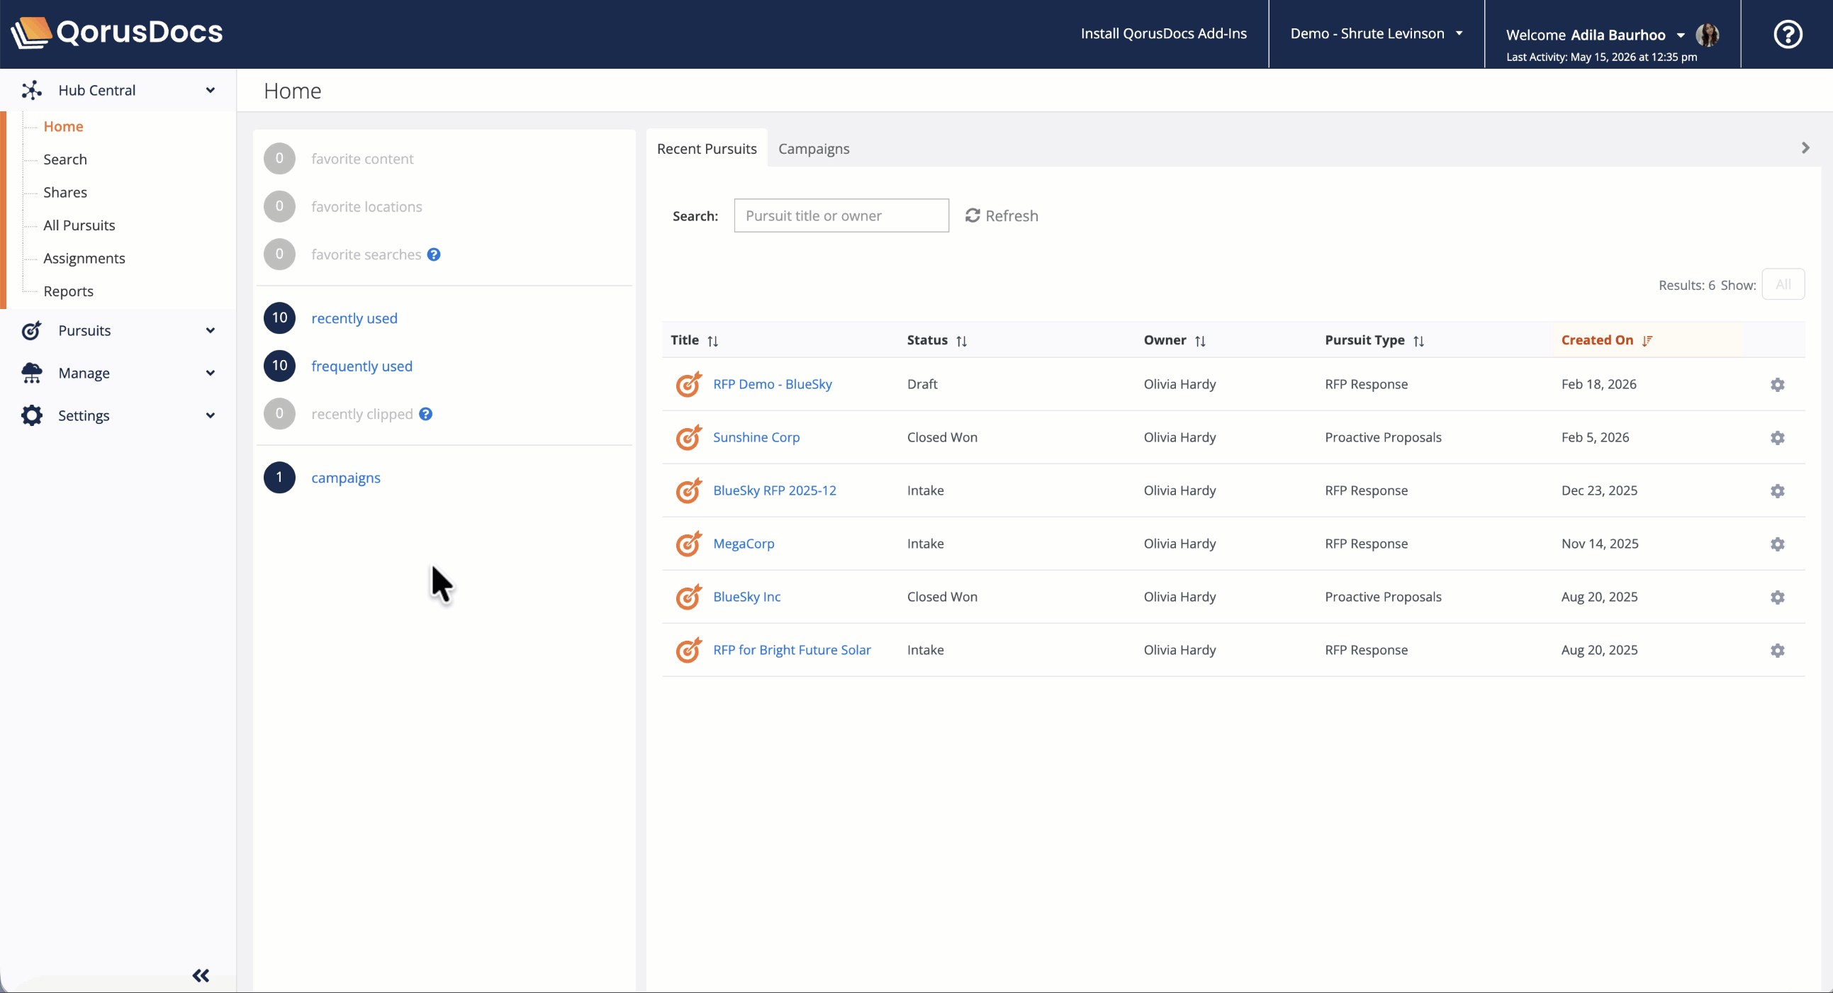The image size is (1833, 993).
Task: Open gear menu for Sunshine Corp
Action: point(1778,438)
